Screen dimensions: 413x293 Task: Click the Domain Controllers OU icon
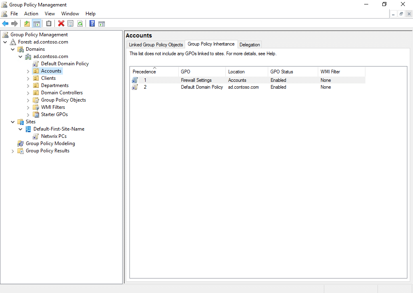point(36,93)
